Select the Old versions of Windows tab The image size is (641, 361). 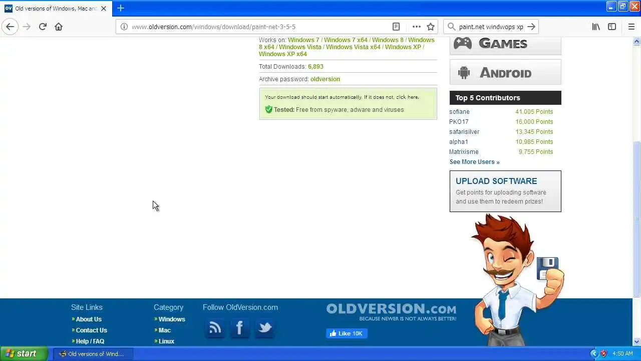56,9
